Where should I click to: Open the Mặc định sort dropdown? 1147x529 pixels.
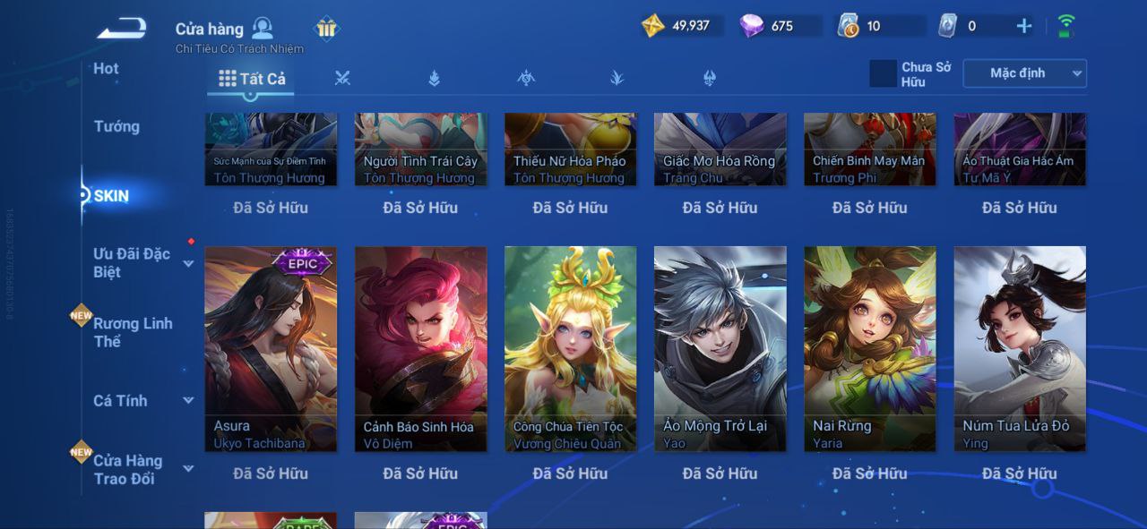(1025, 73)
